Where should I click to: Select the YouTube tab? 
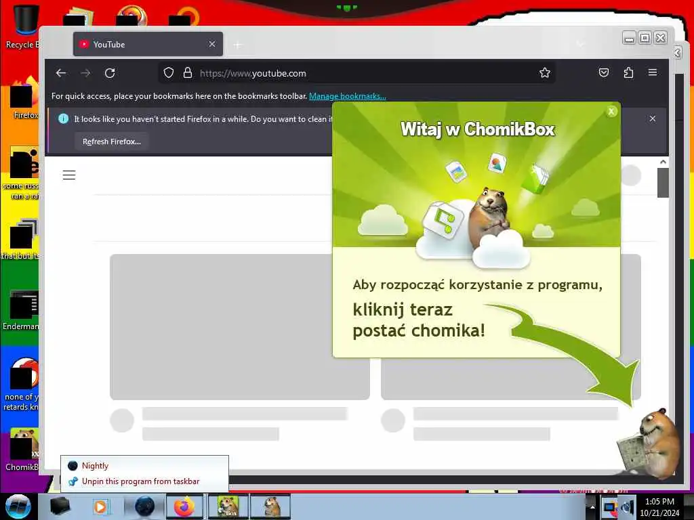148,44
